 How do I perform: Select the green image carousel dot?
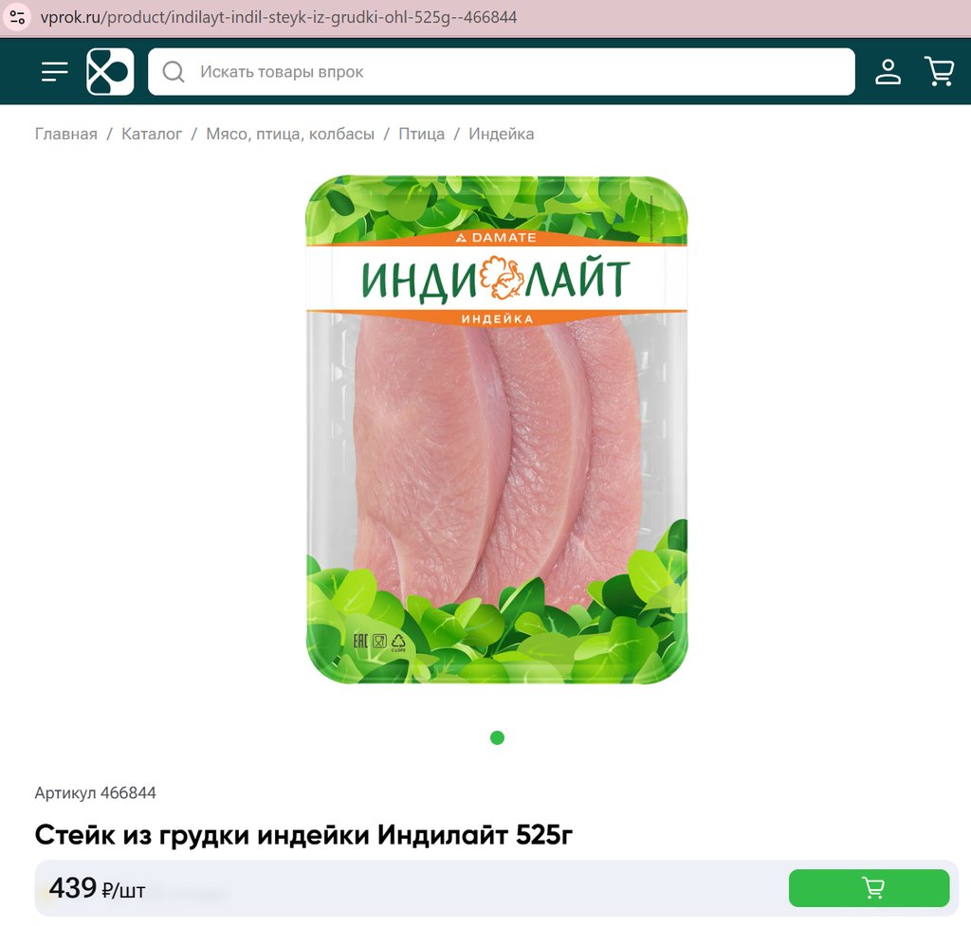click(x=497, y=737)
